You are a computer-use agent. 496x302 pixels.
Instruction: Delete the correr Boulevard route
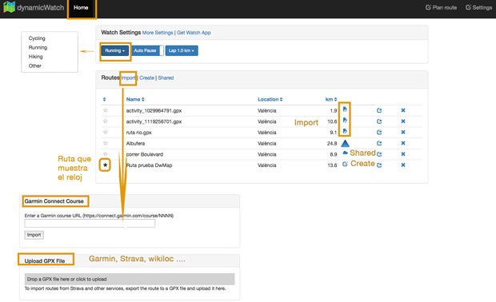(403, 154)
